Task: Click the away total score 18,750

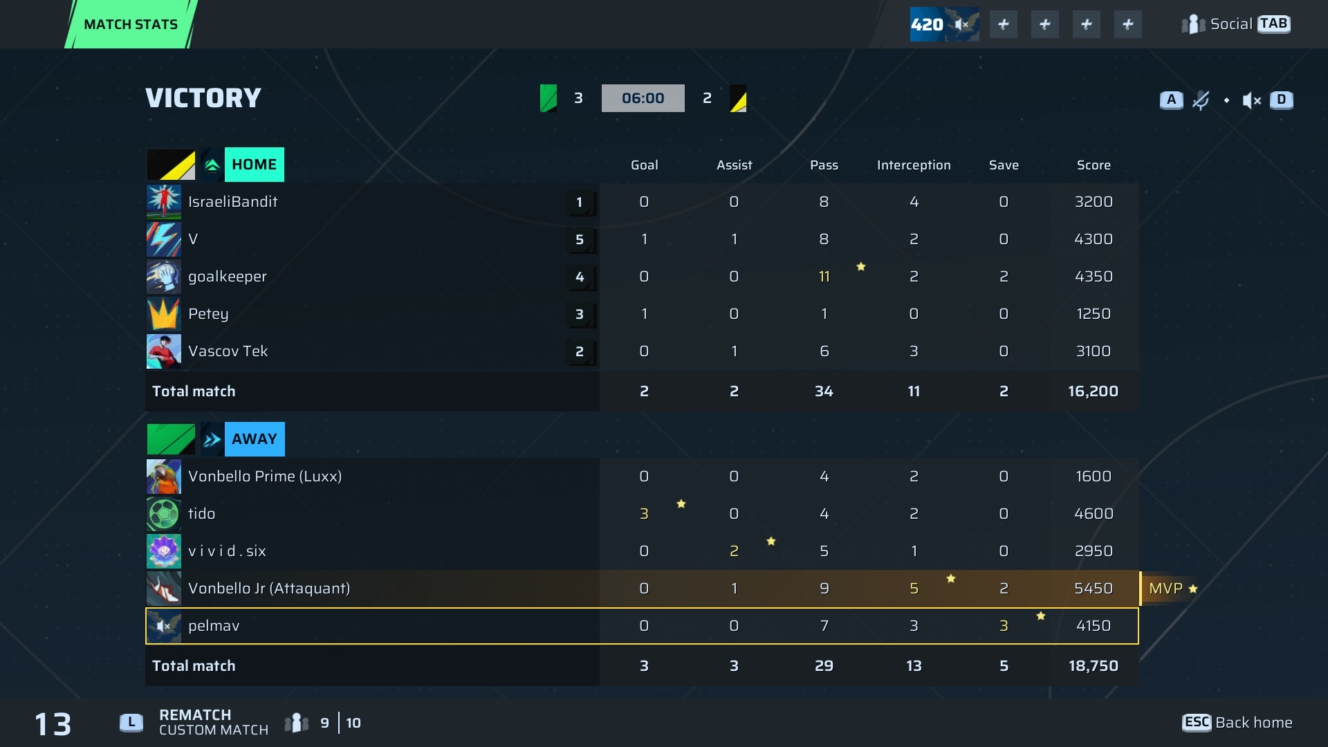Action: click(1093, 666)
